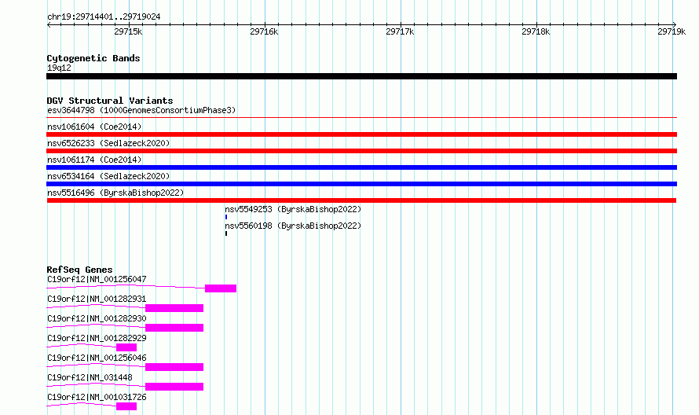The image size is (699, 415).
Task: Select the magenta exon of NM_001256046
Action: pos(174,367)
